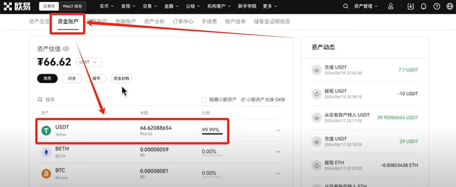Open the notifications bell
The height and width of the screenshot is (187, 456).
pos(424,6)
